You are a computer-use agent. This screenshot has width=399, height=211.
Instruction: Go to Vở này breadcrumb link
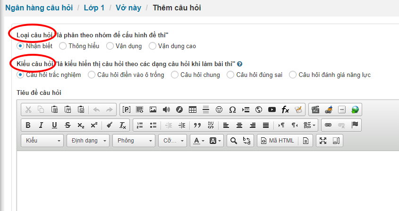pos(128,8)
